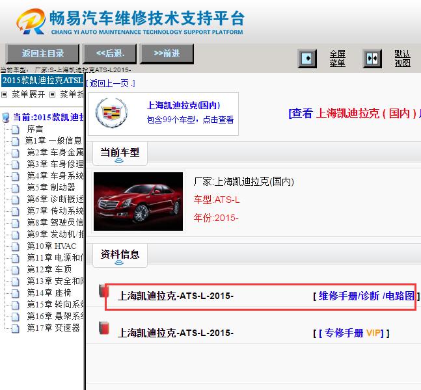Click 上海凯迪拉克-ATS-L-2015- in the 维修手册 row

176,296
